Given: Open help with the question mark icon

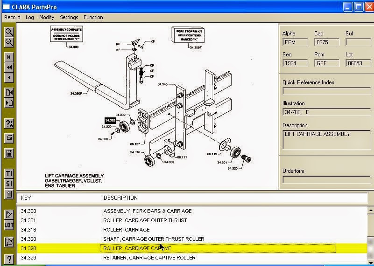Looking at the screenshot, I should click(9, 259).
